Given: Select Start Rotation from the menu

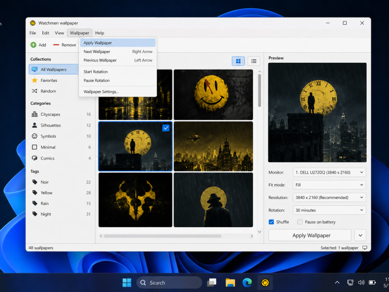Looking at the screenshot, I should tap(118, 72).
